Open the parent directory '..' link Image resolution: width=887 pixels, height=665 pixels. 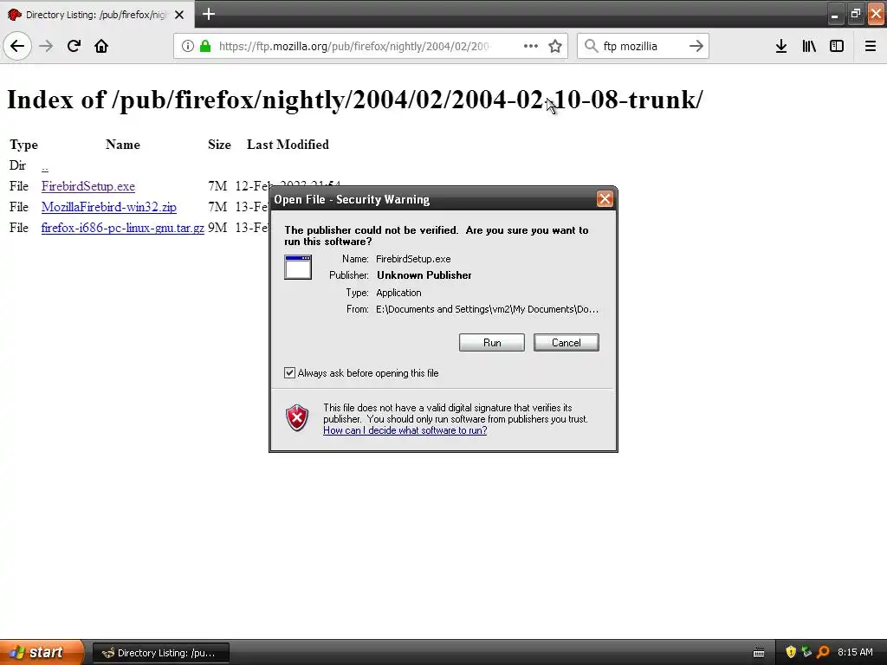(x=45, y=166)
